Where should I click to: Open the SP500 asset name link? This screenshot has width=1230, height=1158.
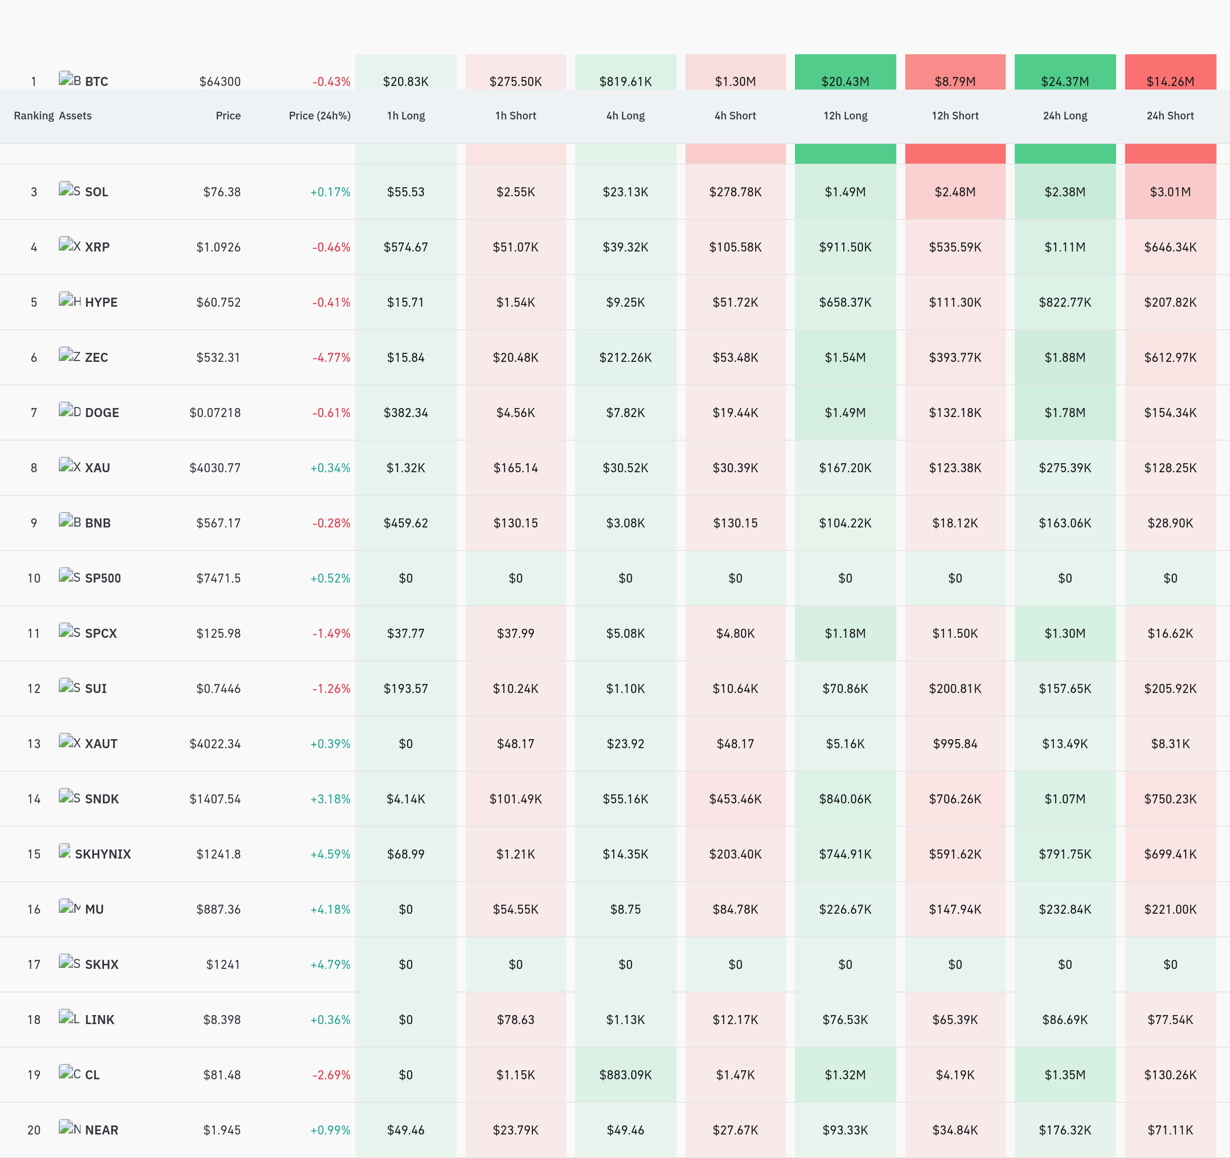[x=103, y=578]
